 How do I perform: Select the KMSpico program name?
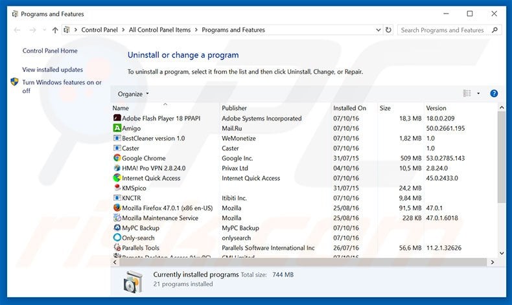[134, 188]
